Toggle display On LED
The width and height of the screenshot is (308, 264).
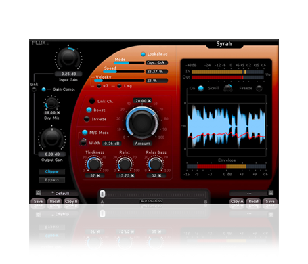[200, 88]
